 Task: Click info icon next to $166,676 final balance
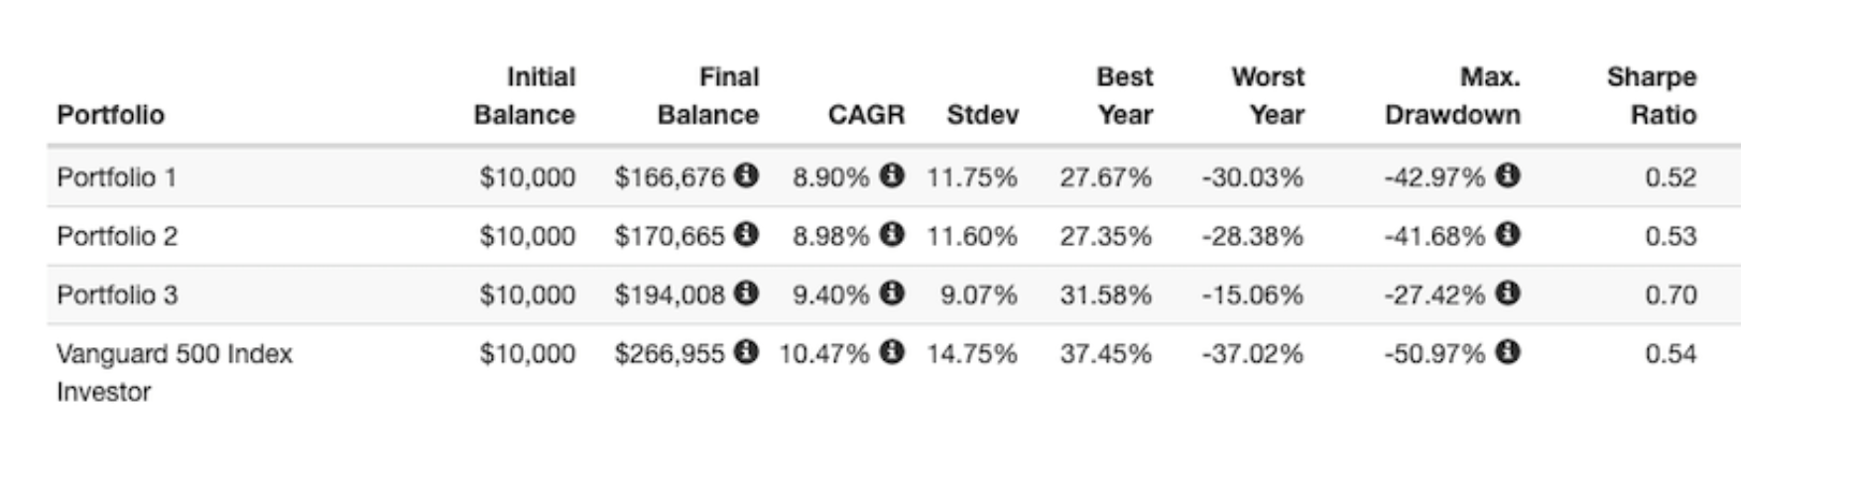pyautogui.click(x=747, y=176)
